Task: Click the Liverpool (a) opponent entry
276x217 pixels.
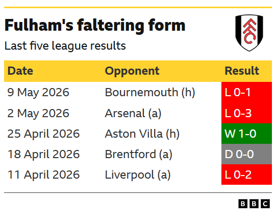Action: [x=138, y=175]
